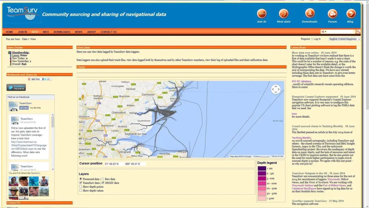Click the cursor latitude value 51° 40.63' N
The height and width of the screenshot is (208, 369).
[112, 164]
